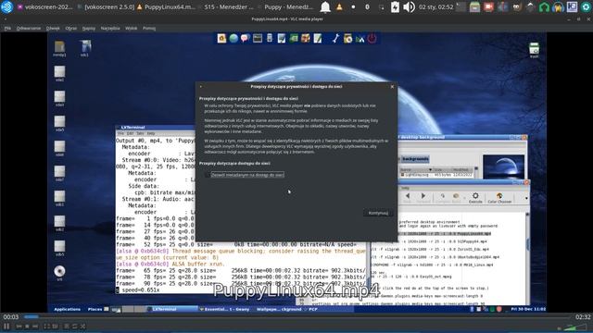Open the system volume tray icon
593x333 pixels.
409,6
